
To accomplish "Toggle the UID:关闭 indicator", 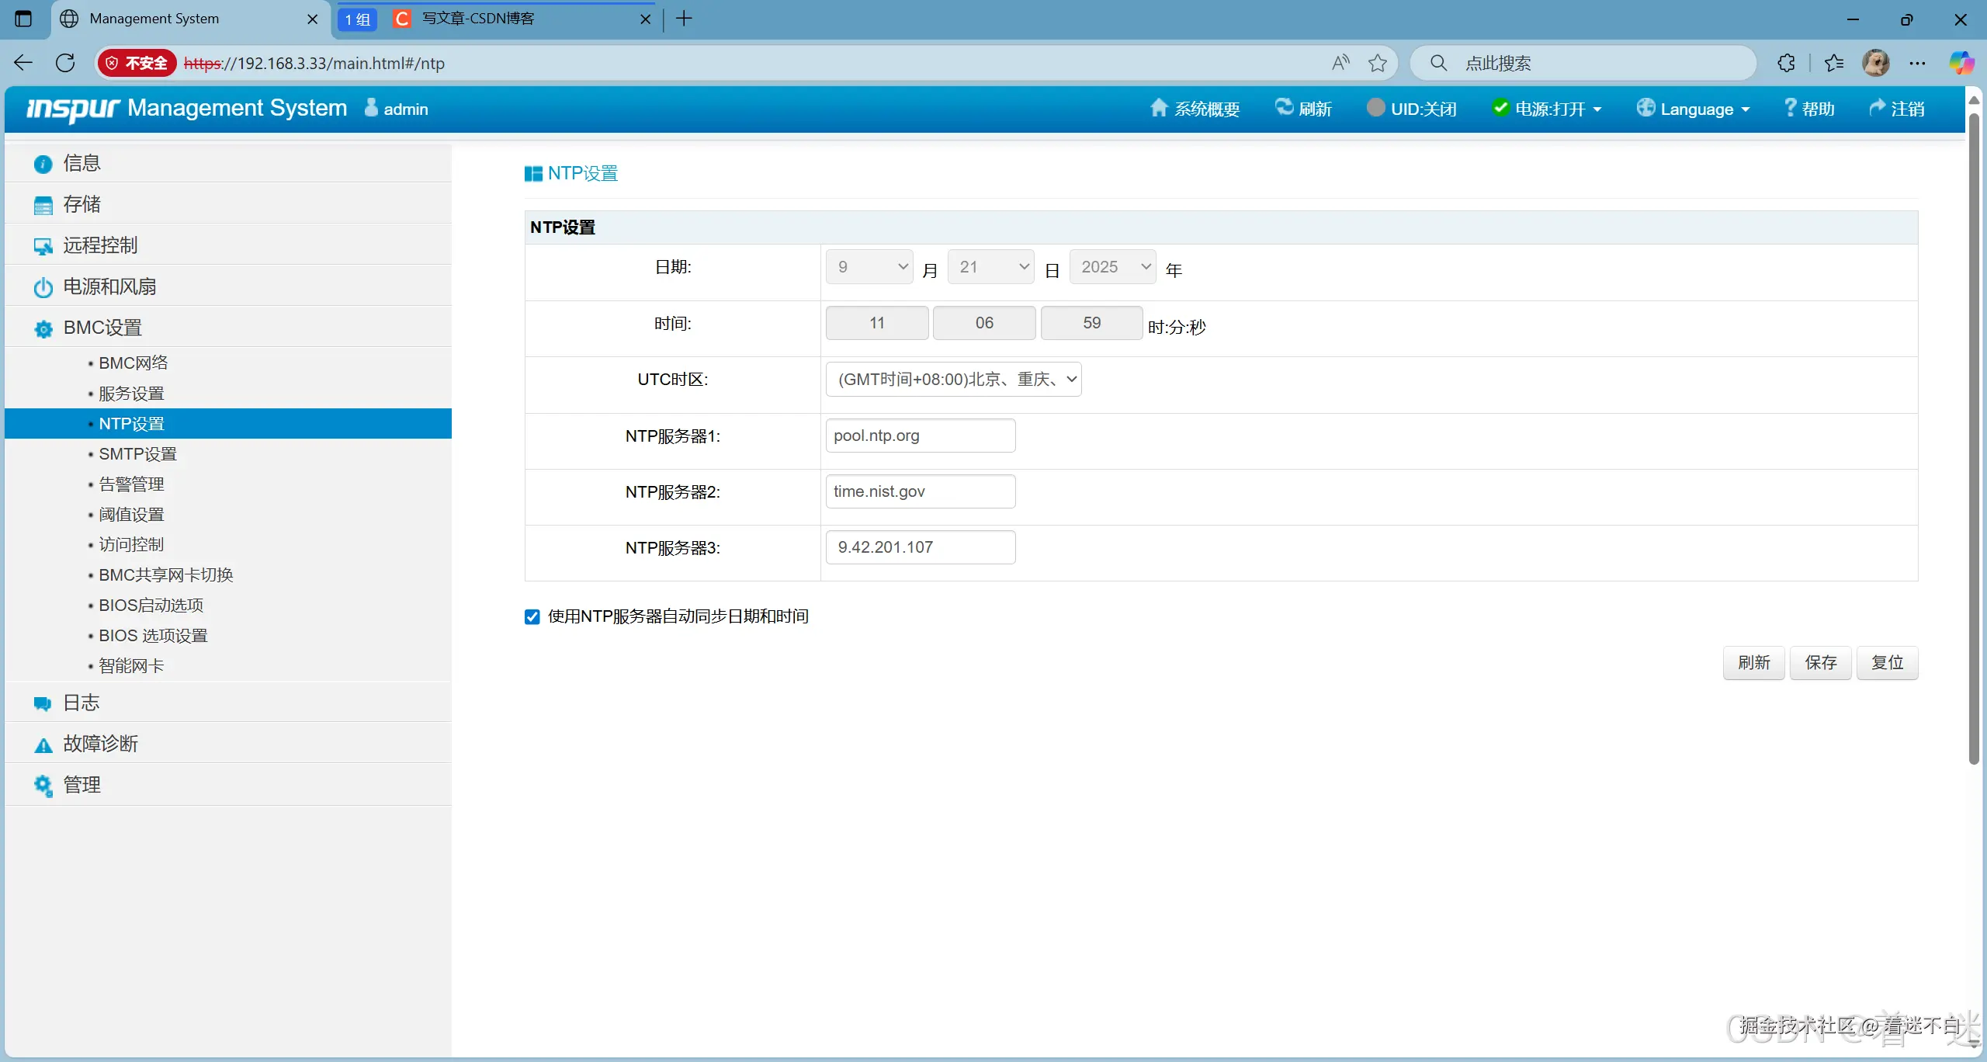I will tap(1412, 109).
